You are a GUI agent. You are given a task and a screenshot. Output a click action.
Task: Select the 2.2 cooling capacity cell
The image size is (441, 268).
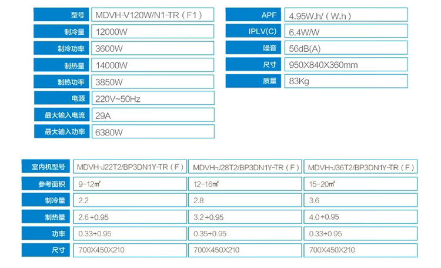pyautogui.click(x=130, y=200)
